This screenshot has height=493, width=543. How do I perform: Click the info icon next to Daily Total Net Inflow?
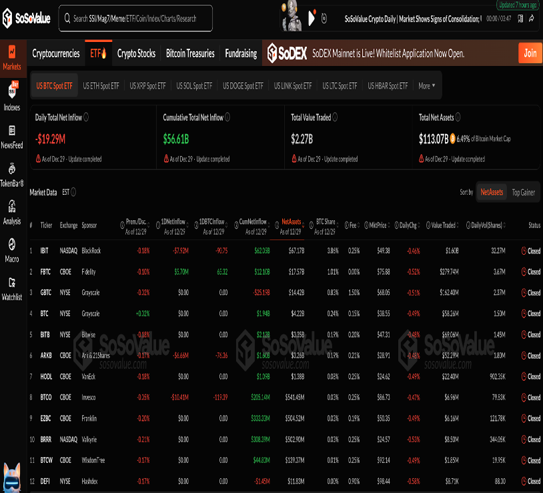[x=87, y=117]
